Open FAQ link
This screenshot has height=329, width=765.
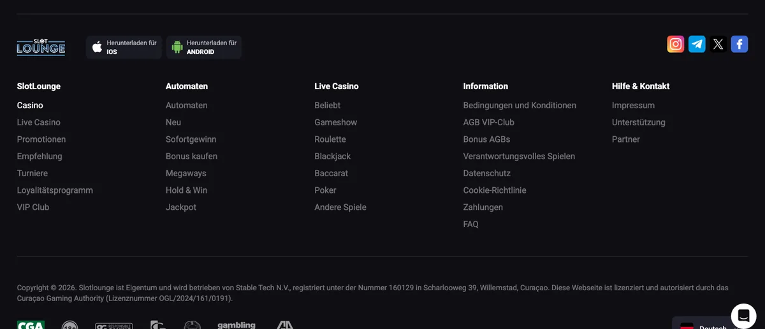click(x=471, y=224)
